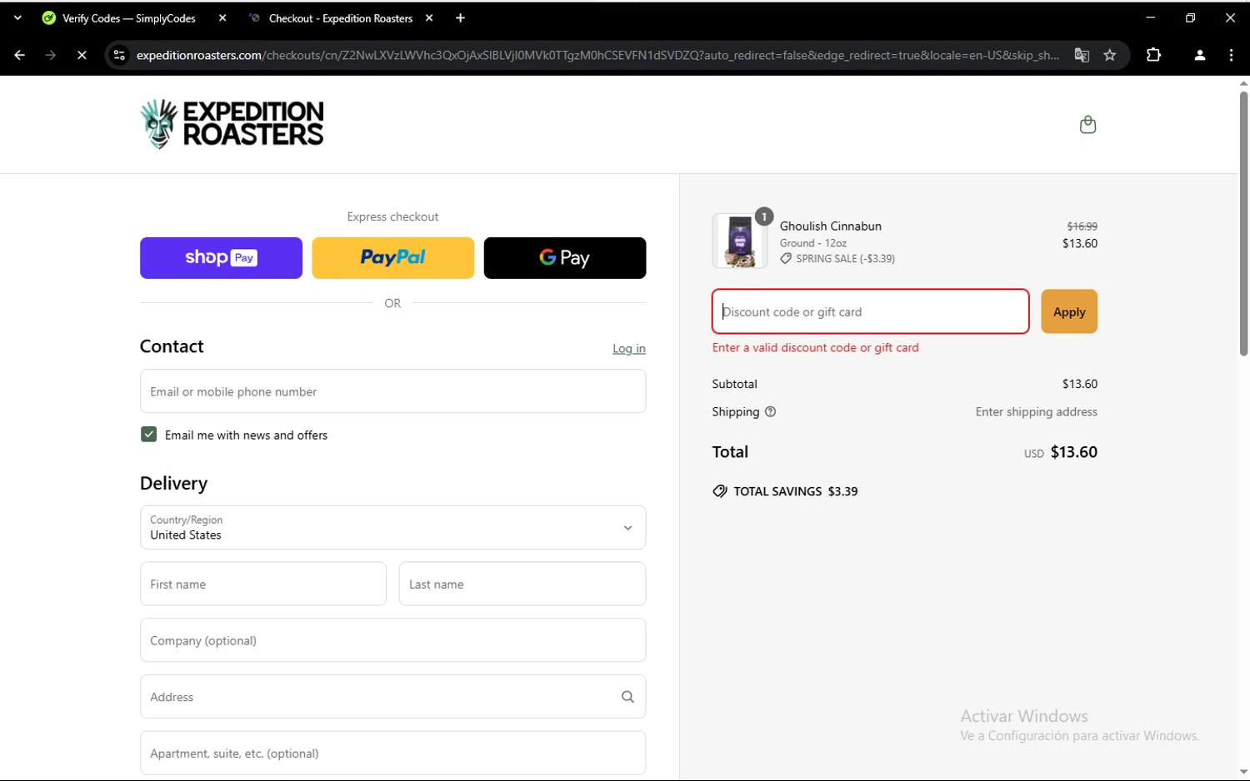Open the browser extensions puzzle icon
This screenshot has height=781, width=1250.
[x=1153, y=55]
